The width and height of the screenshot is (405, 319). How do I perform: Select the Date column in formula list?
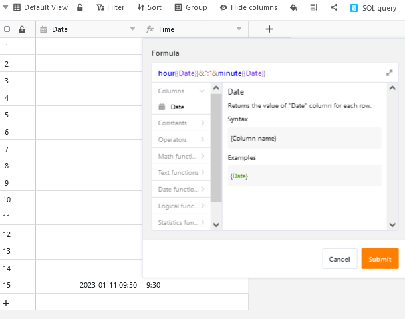[x=177, y=107]
